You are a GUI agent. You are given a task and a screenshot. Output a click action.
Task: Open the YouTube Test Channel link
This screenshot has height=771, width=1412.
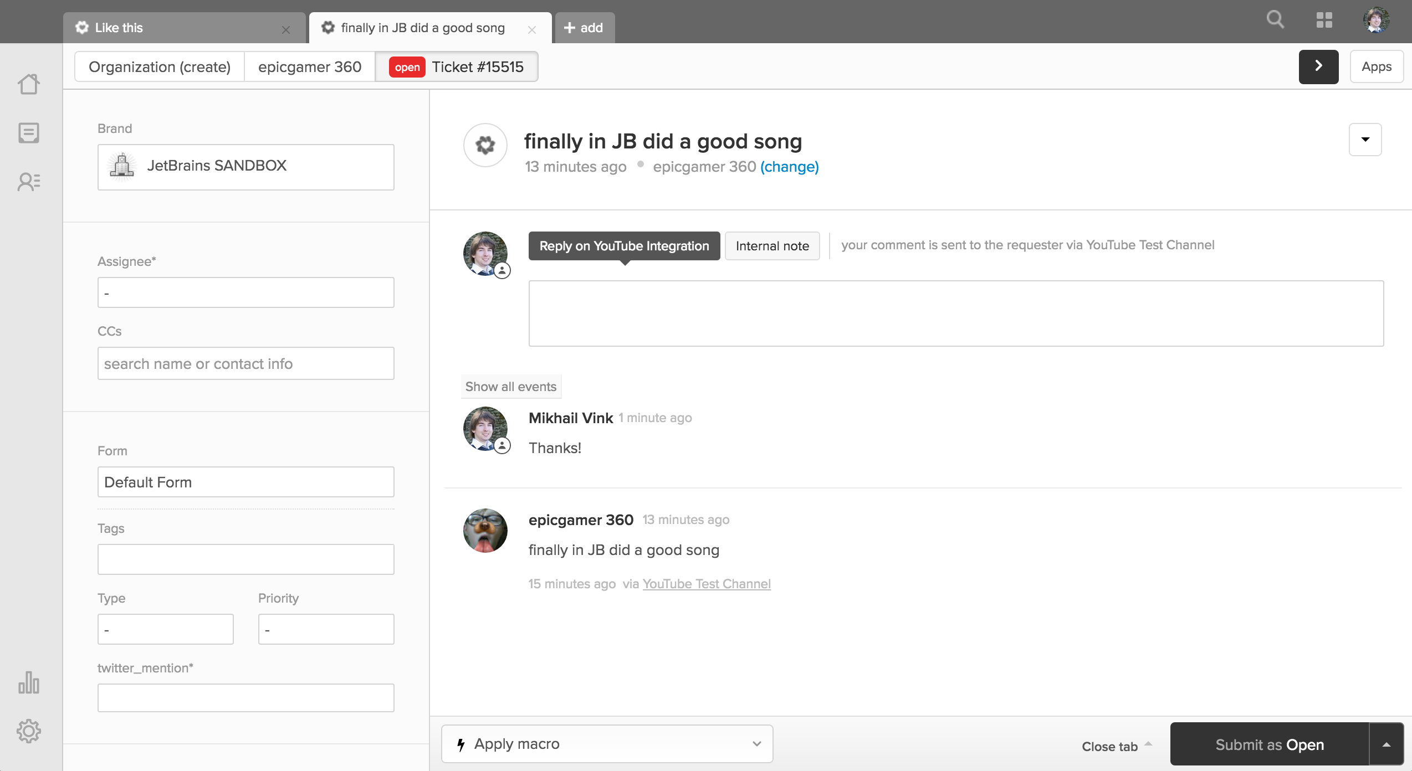pos(707,584)
